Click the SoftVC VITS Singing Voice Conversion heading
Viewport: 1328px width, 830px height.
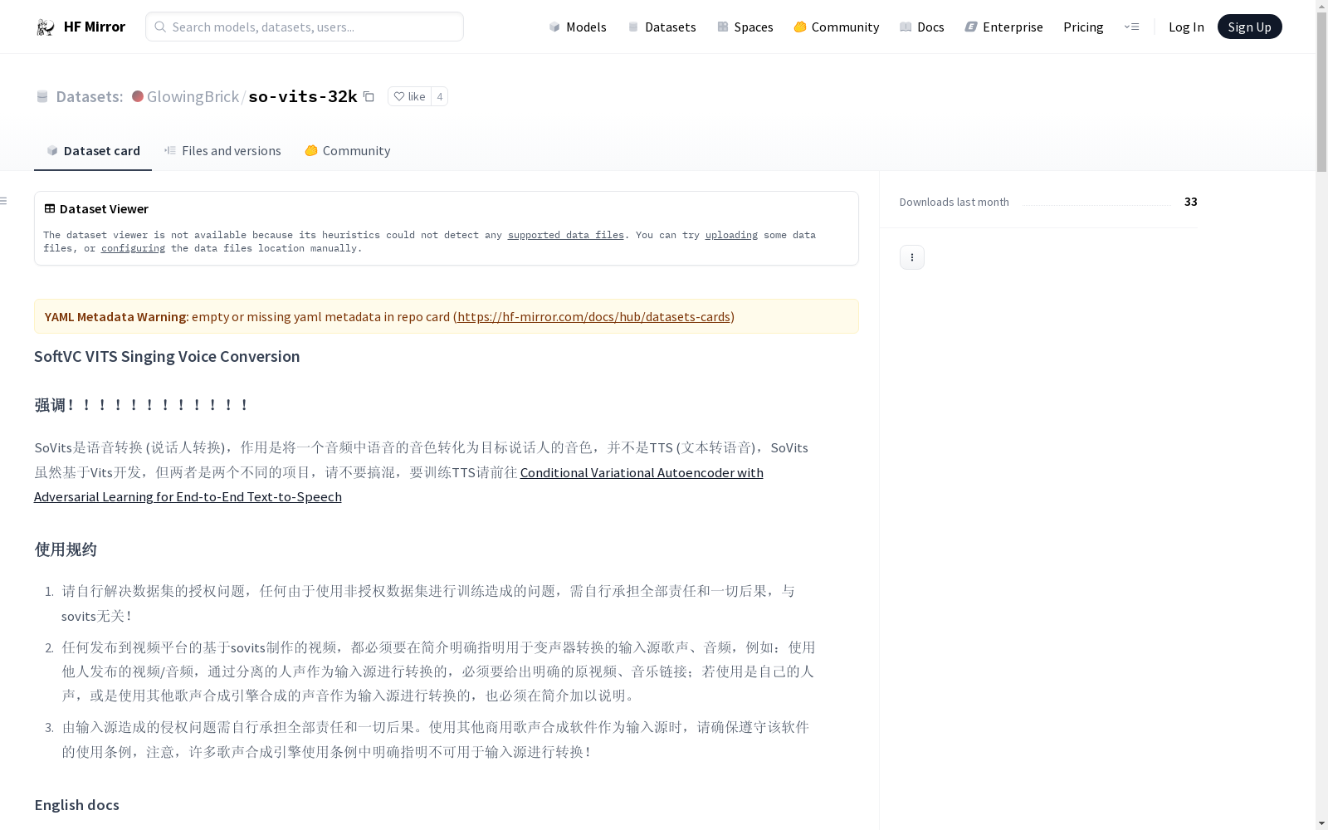167,356
